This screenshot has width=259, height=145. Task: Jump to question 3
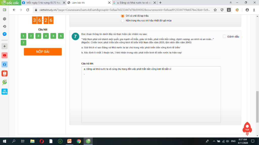pos(38,36)
